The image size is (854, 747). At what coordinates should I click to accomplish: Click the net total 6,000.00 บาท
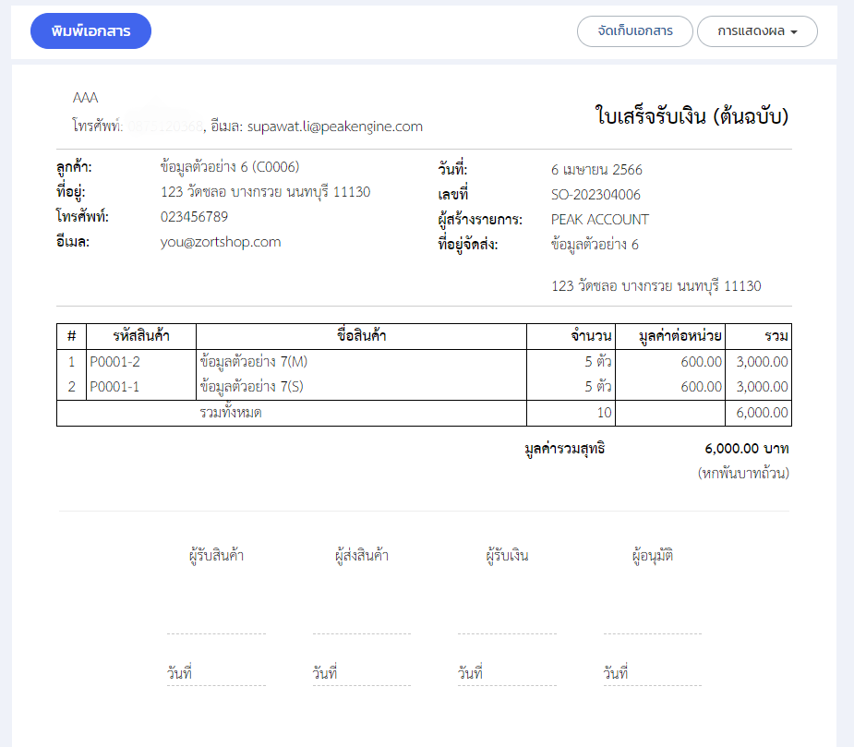click(746, 449)
